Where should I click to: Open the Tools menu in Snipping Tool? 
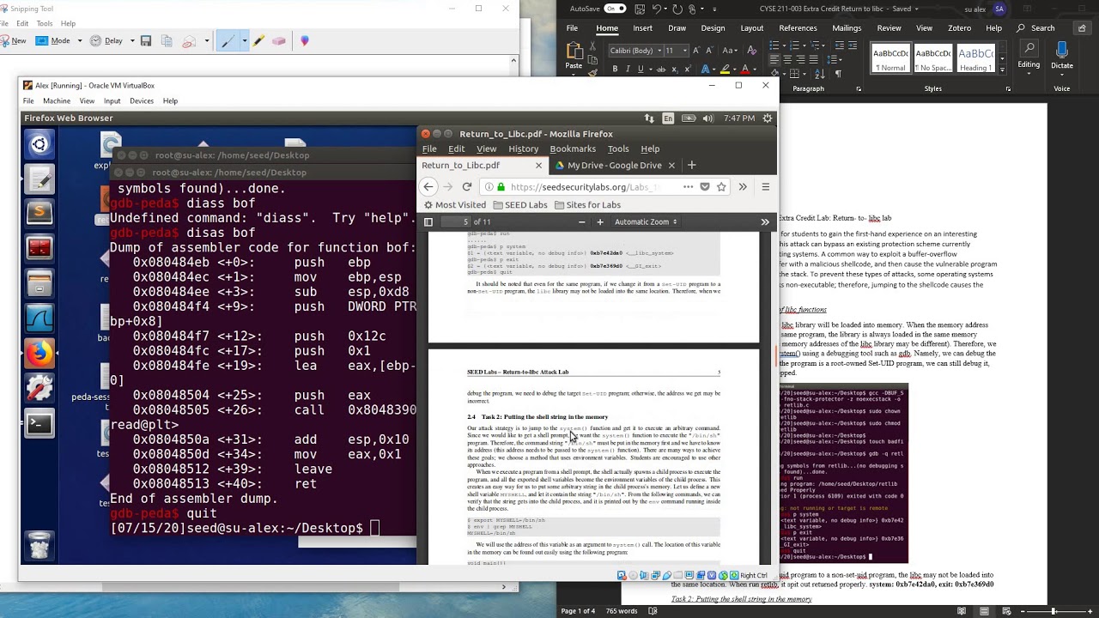pos(45,23)
